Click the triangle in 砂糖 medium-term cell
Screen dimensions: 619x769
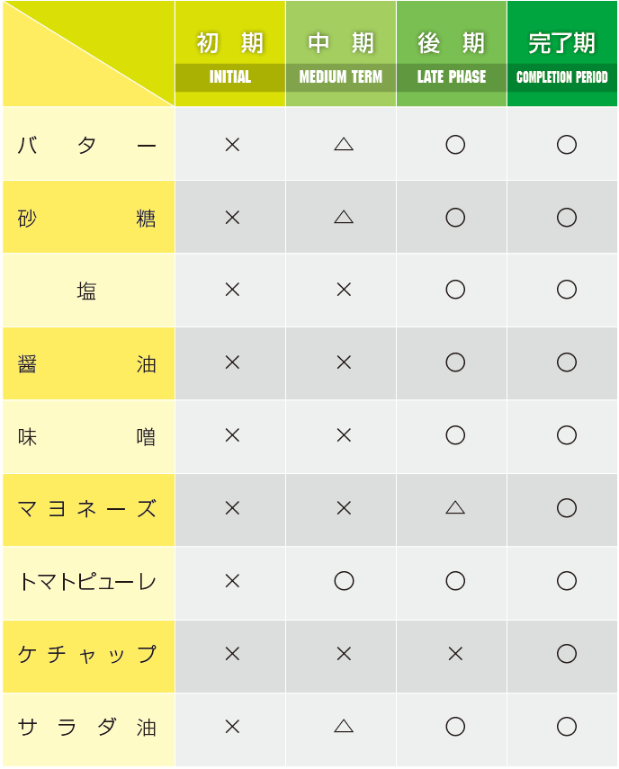(344, 217)
